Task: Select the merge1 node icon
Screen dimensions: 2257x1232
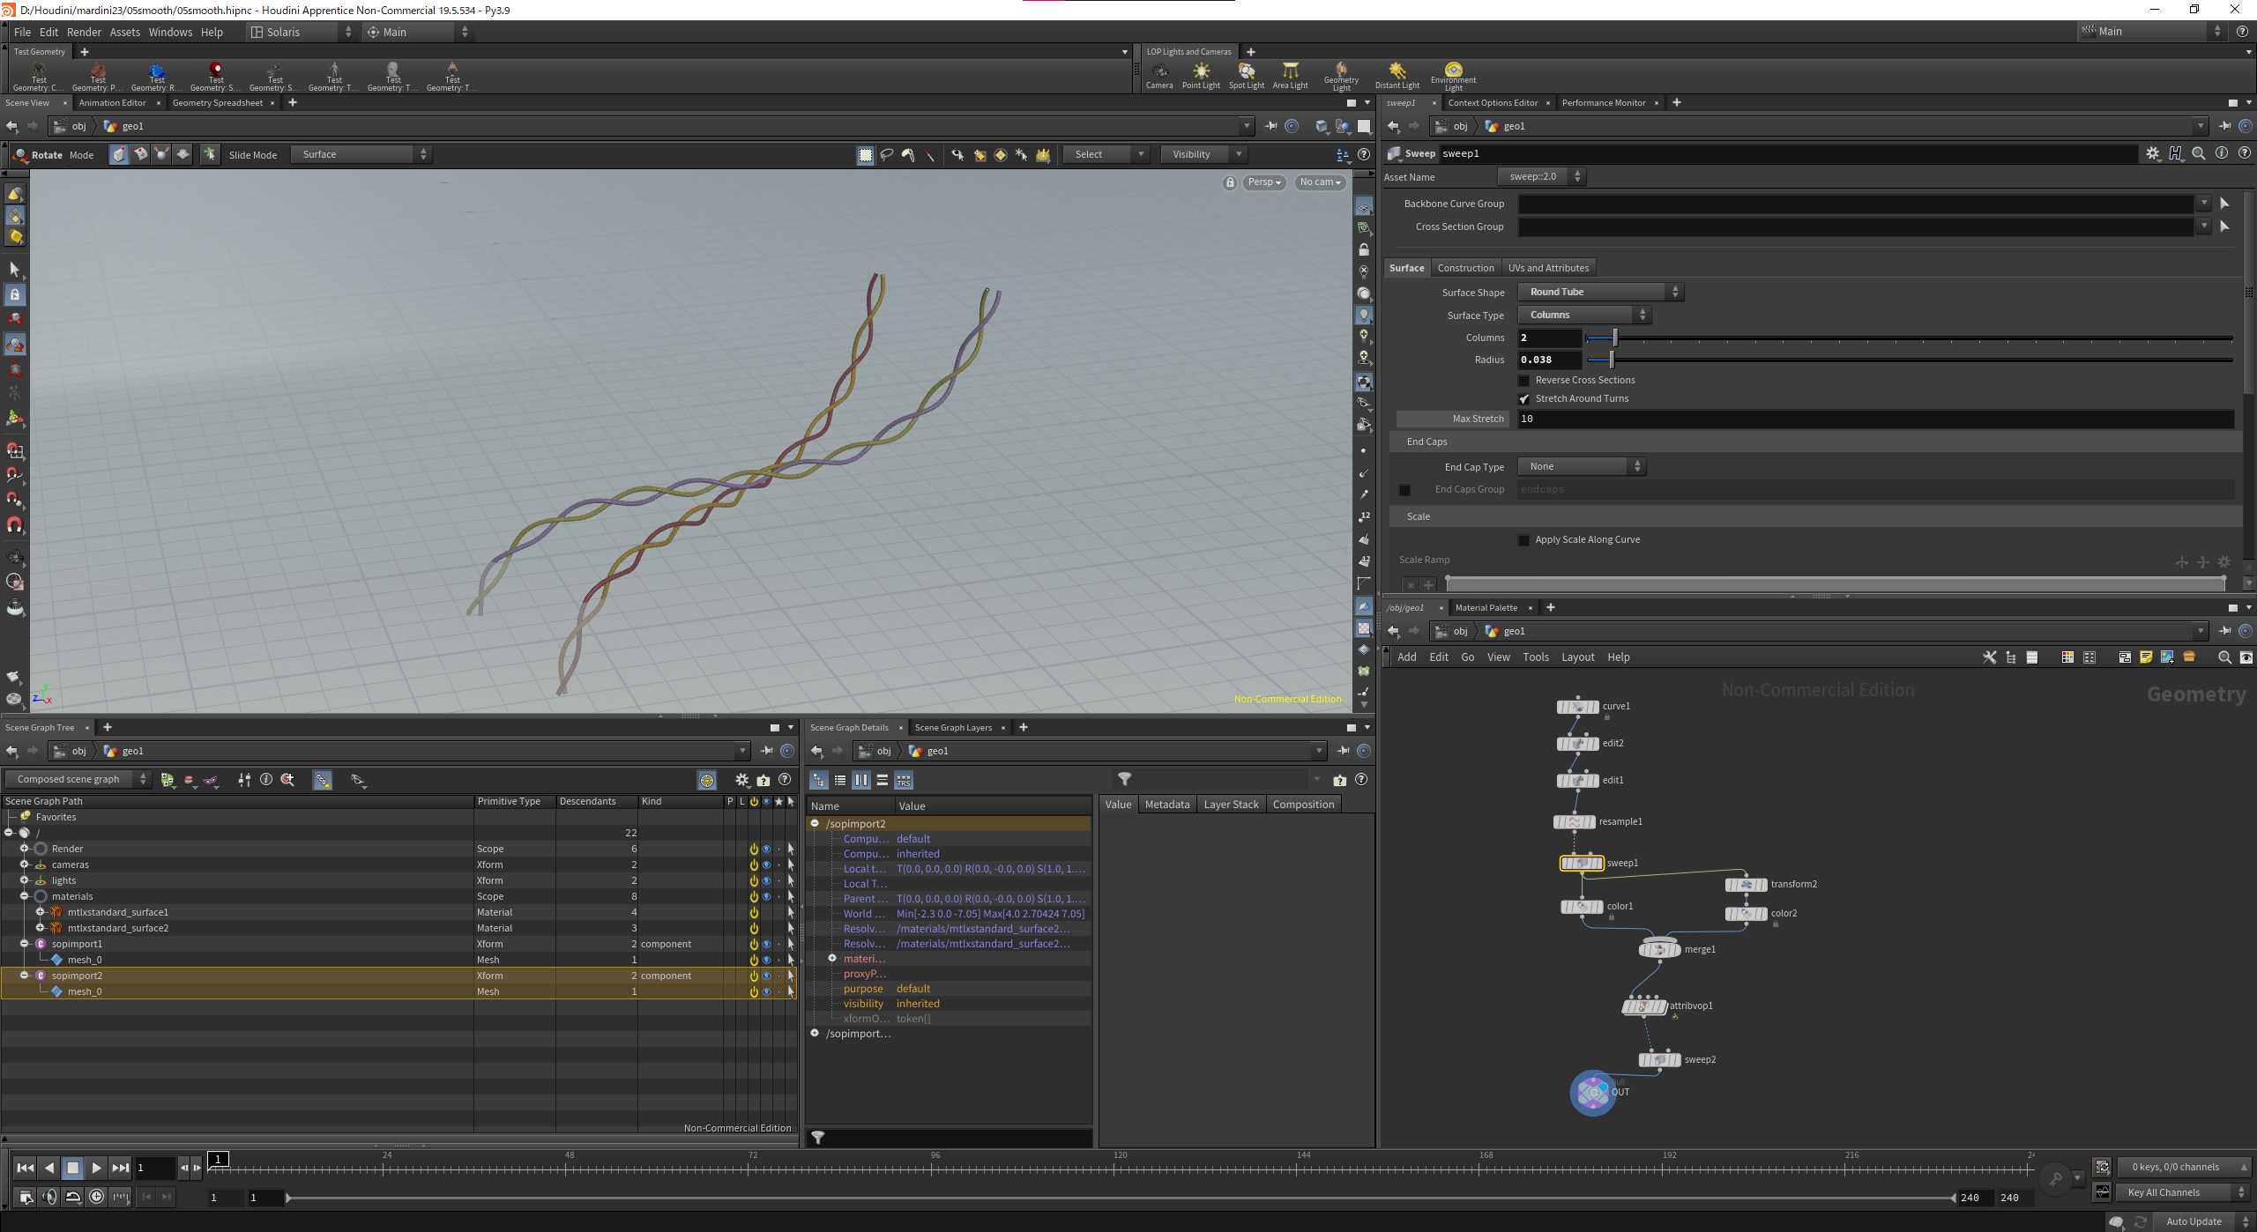Action: coord(1659,949)
